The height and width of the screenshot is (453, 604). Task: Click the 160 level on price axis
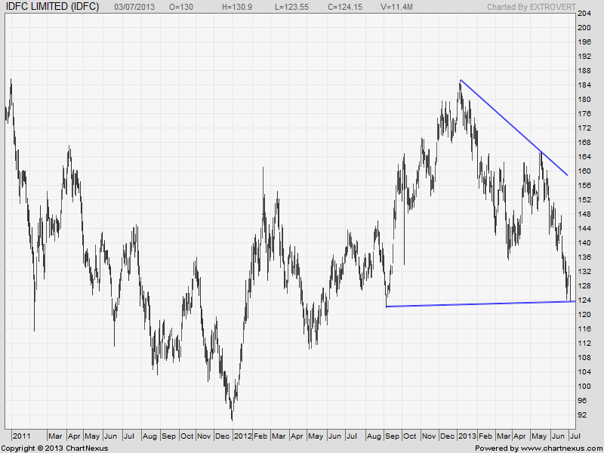pyautogui.click(x=584, y=171)
